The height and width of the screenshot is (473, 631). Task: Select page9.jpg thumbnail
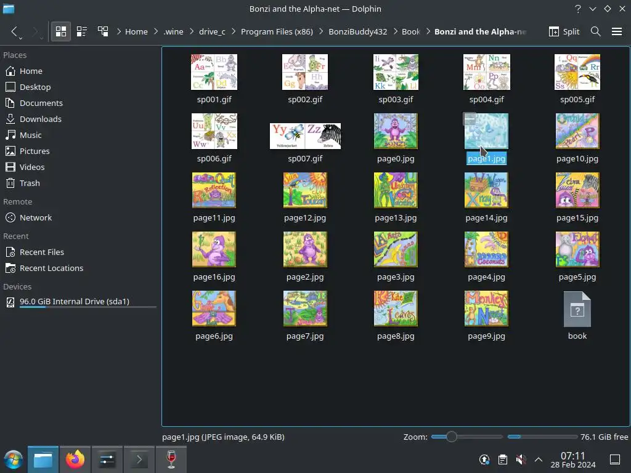tap(486, 309)
